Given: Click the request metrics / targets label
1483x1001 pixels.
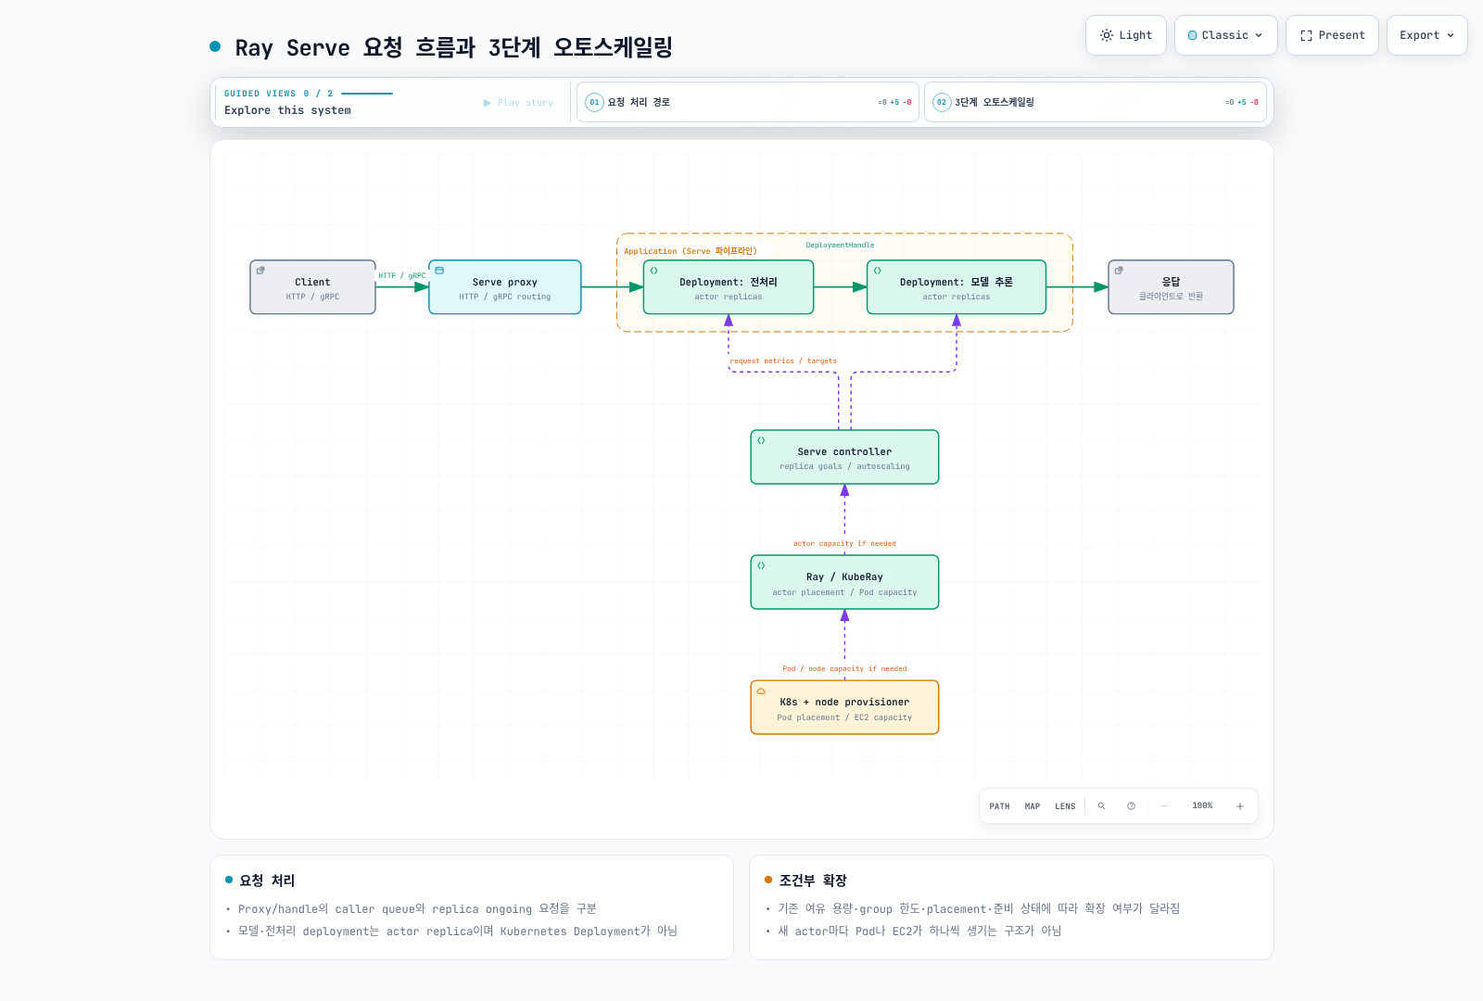Looking at the screenshot, I should point(783,361).
